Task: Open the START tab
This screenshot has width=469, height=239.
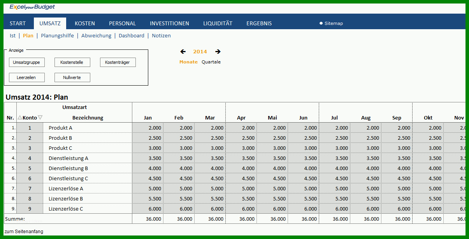Action: [x=18, y=23]
